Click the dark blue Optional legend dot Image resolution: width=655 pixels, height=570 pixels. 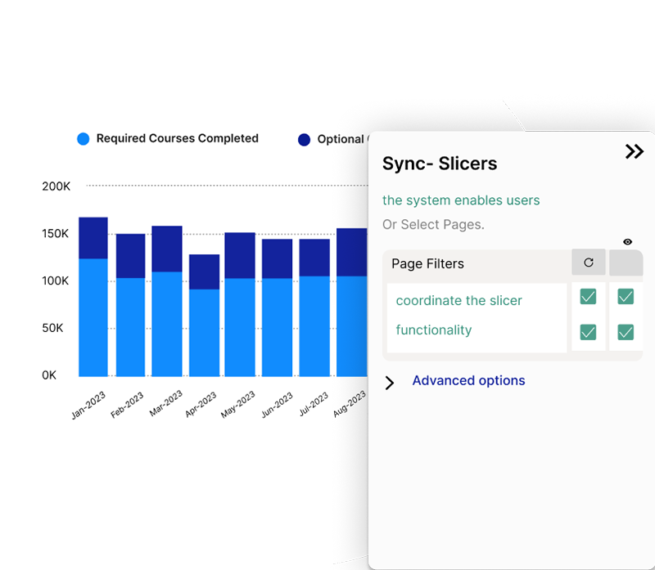coord(305,140)
